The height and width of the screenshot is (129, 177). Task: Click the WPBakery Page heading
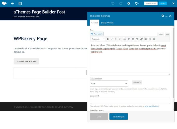[30, 38]
